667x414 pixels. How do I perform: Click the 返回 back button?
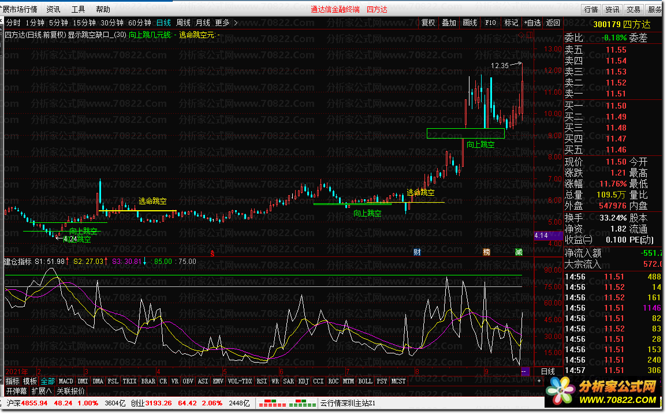553,23
